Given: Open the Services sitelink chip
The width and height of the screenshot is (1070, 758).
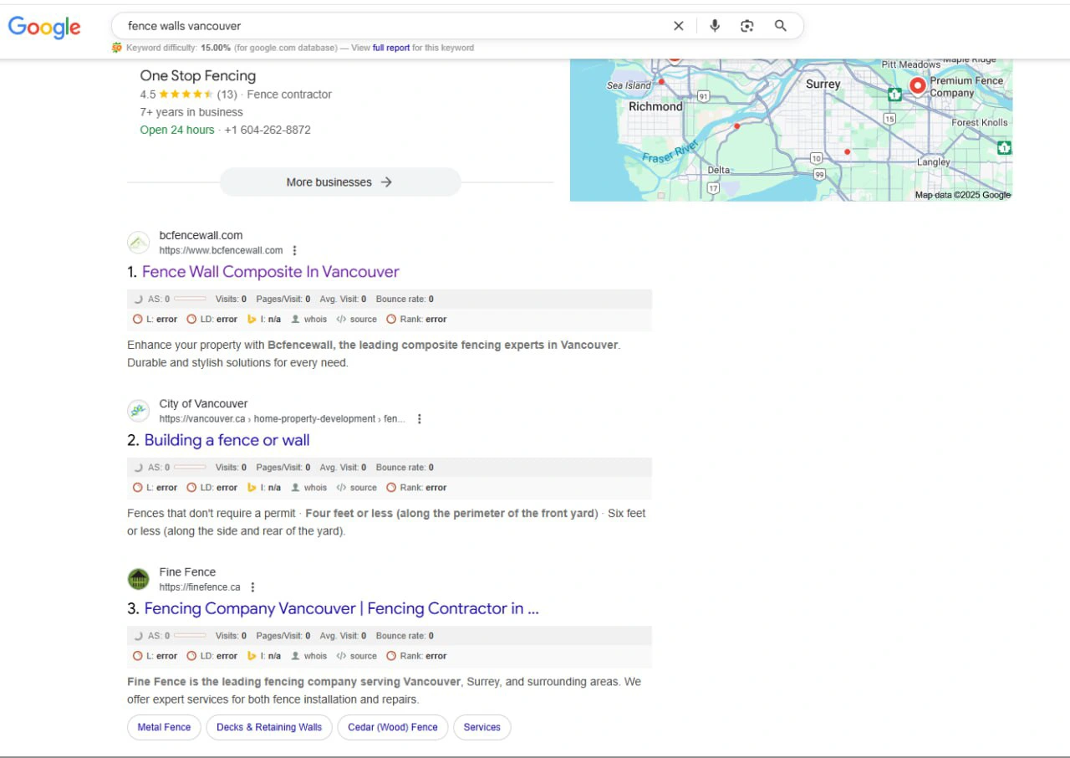Looking at the screenshot, I should pos(481,727).
